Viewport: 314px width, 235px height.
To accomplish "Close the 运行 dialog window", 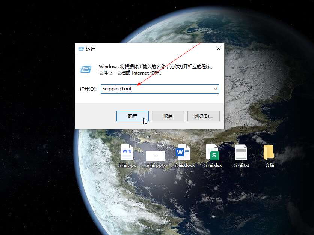I will [x=219, y=49].
